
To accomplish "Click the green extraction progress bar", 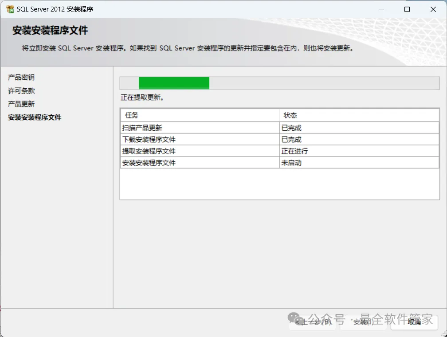I will coord(279,83).
